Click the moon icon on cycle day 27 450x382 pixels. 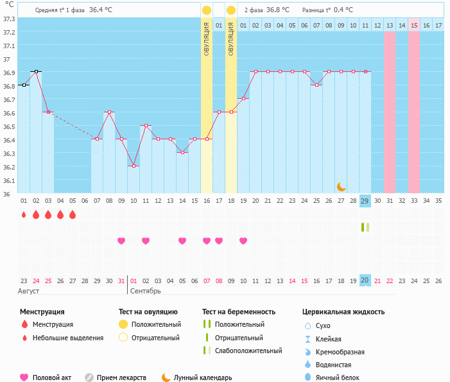point(341,186)
